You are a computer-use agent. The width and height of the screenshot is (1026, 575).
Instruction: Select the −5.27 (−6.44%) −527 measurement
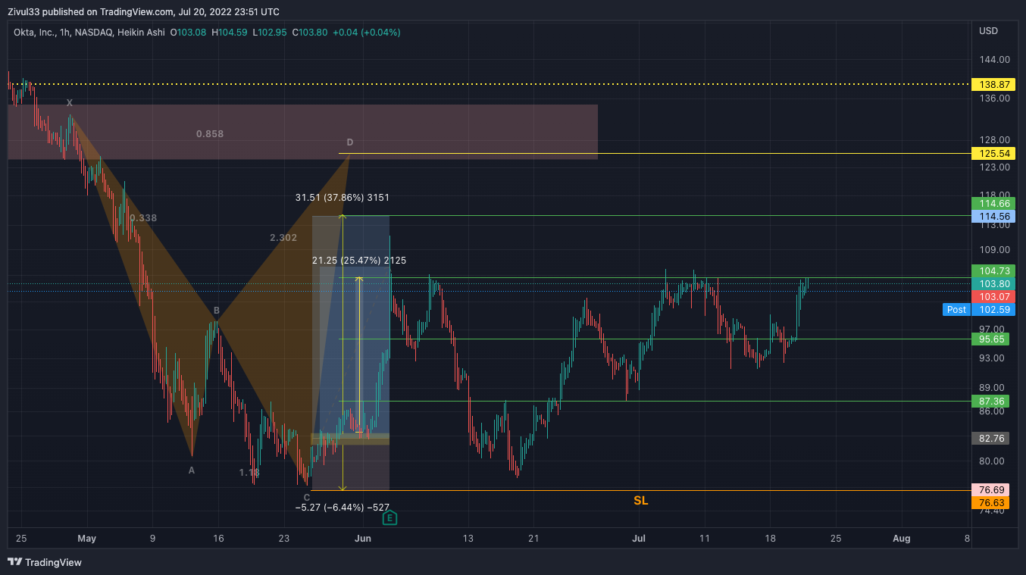click(343, 507)
